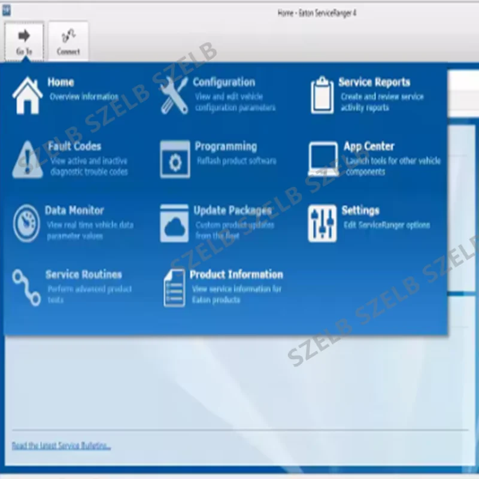Click 'Custom product updates from the fleet' text
This screenshot has height=479, width=479.
pos(235,231)
